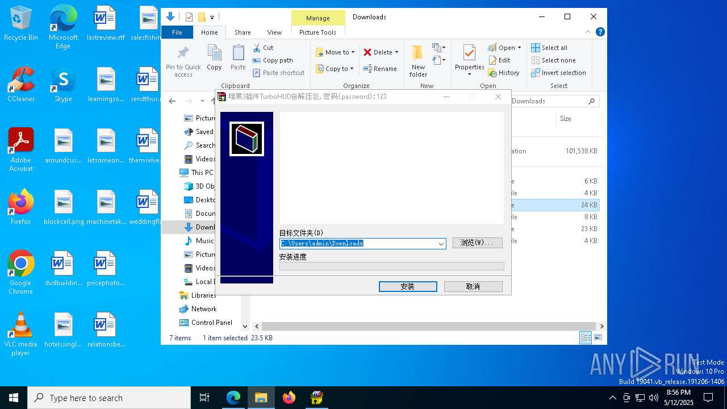Open recent locations dropdown arrow
727x409 pixels.
[x=202, y=101]
